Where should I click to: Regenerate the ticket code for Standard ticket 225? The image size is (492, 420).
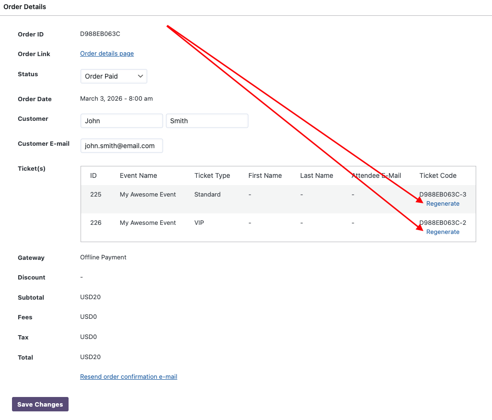[443, 204]
